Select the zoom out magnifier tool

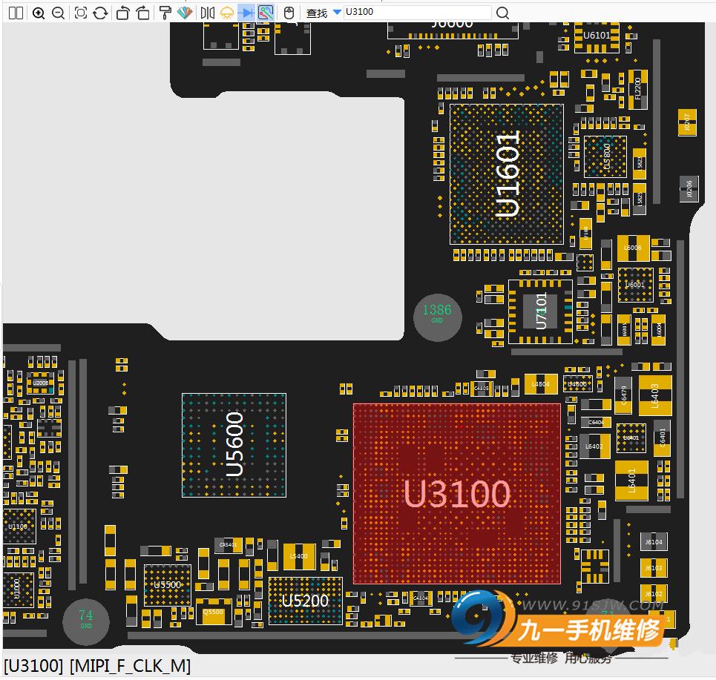[x=59, y=13]
